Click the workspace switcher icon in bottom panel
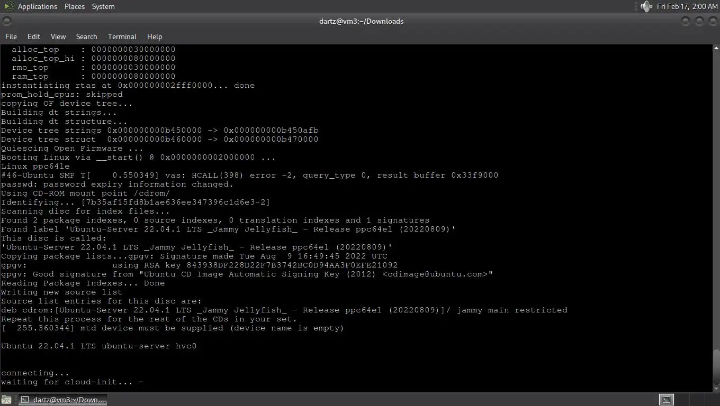This screenshot has width=720, height=406. [667, 400]
